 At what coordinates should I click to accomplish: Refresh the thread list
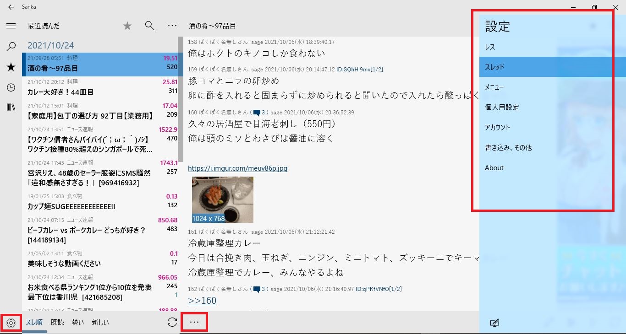click(172, 322)
